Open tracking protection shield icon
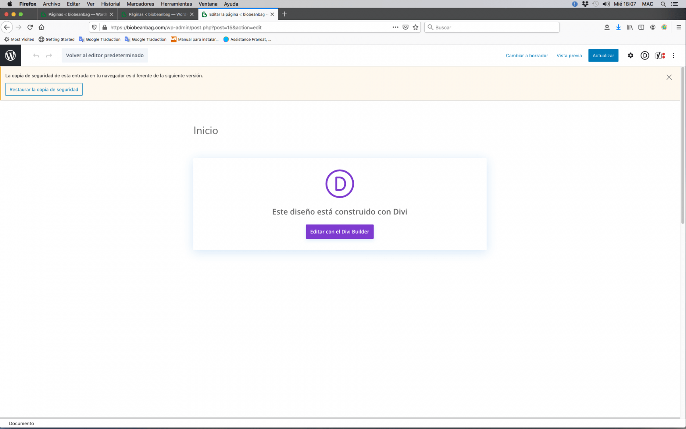 click(x=94, y=27)
